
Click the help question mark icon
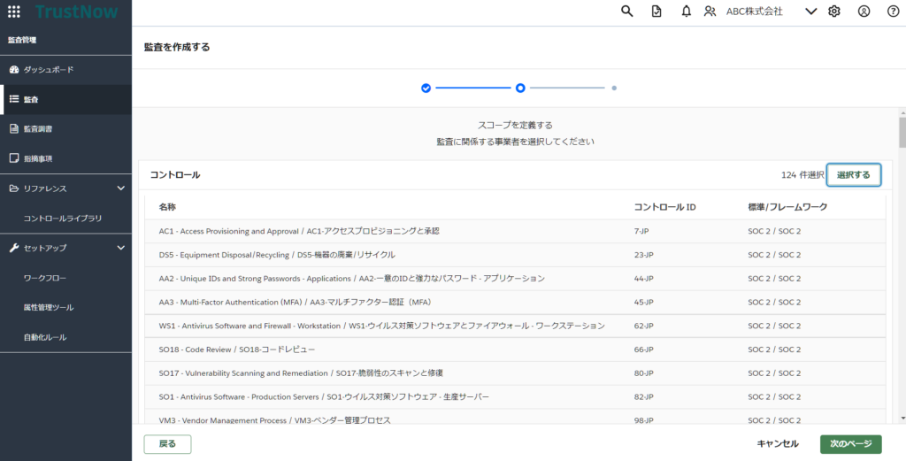(893, 12)
